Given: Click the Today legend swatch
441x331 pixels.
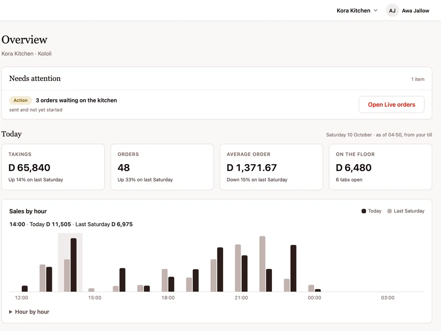Looking at the screenshot, I should (x=364, y=211).
